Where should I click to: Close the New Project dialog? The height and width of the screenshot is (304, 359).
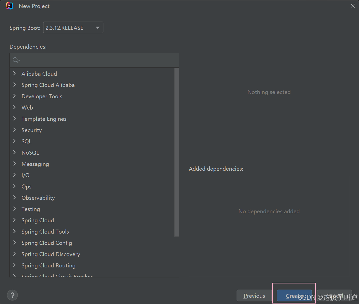[353, 6]
